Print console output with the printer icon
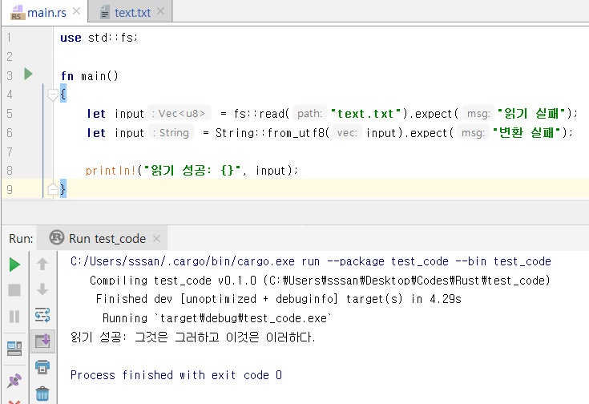This screenshot has height=404, width=589. tap(42, 367)
